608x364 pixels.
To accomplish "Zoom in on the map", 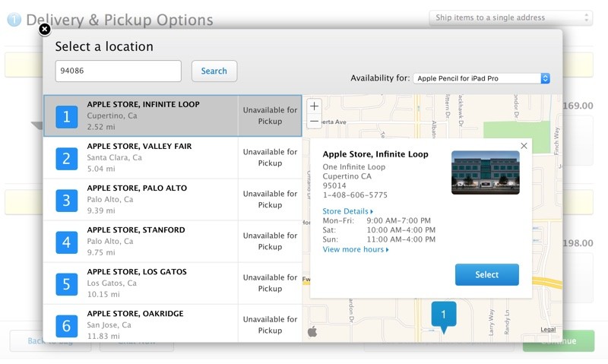I will click(314, 106).
